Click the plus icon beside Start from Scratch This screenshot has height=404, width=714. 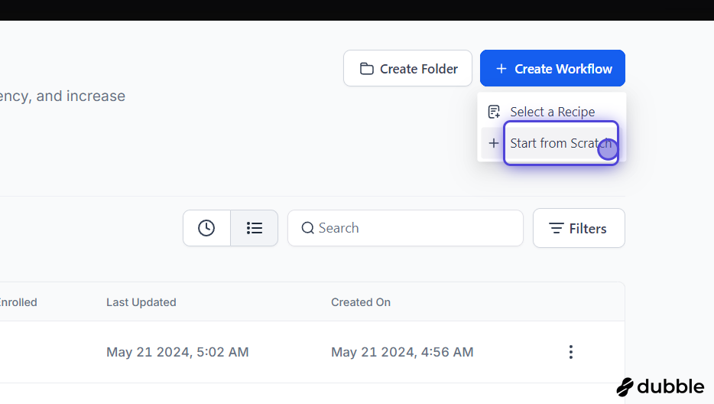[494, 143]
